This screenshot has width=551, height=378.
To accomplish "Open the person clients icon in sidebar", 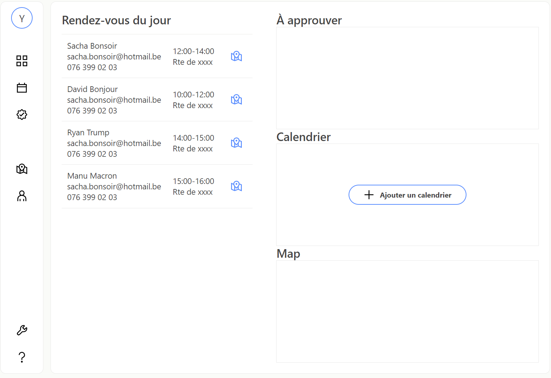I will [x=22, y=196].
